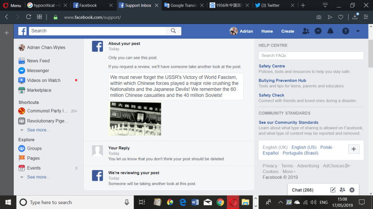Switch to (3) Twitter tab
The width and height of the screenshot is (373, 209).
pyautogui.click(x=270, y=5)
